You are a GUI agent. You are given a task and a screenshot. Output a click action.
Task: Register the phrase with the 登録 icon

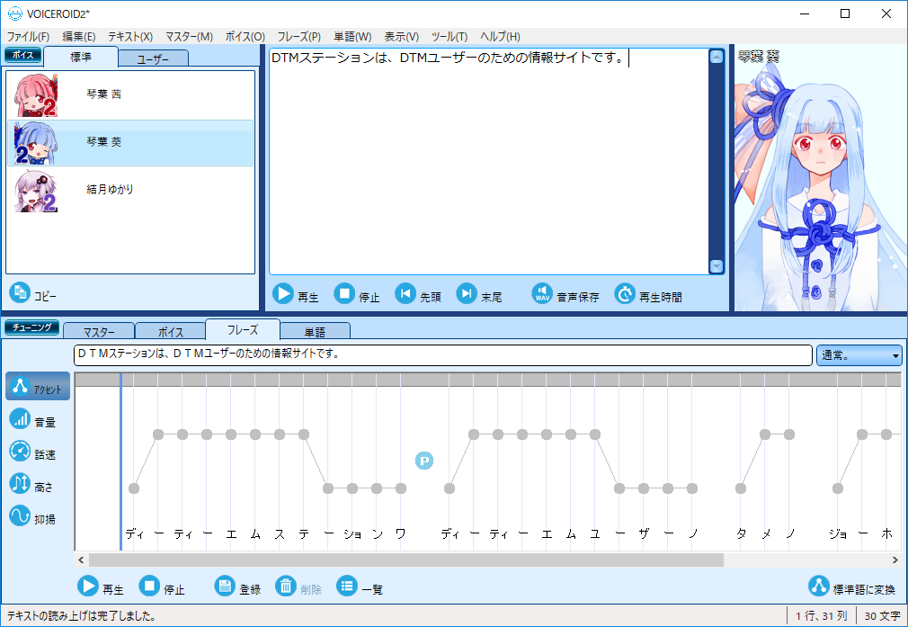pyautogui.click(x=225, y=586)
